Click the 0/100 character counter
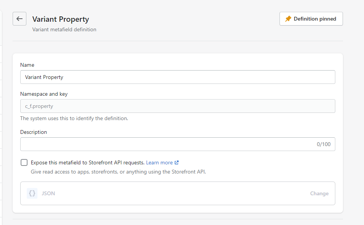The image size is (364, 225). pos(323,144)
